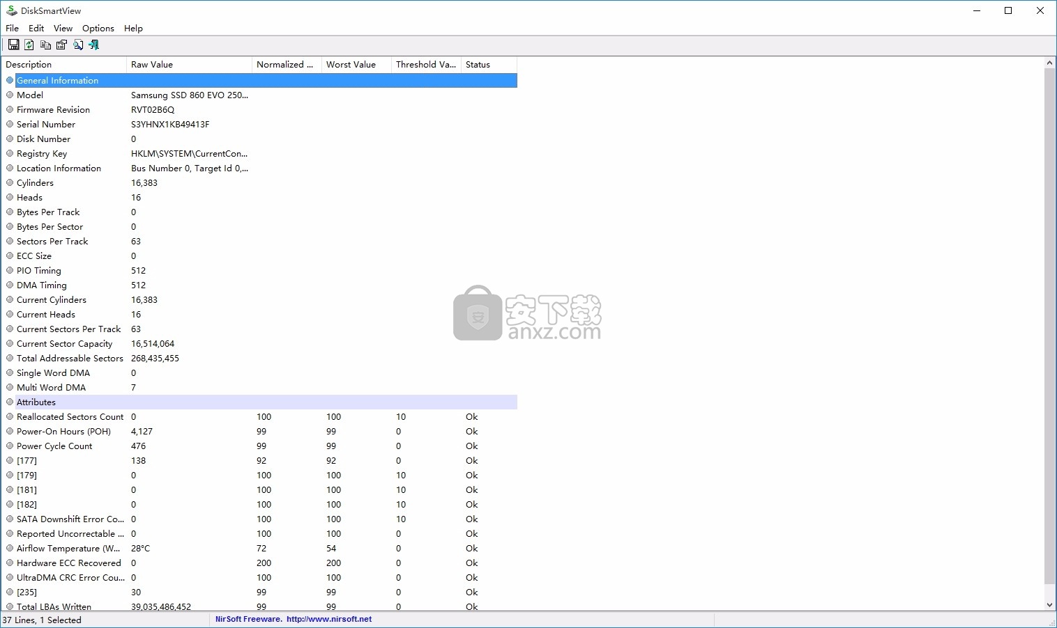Select the Current Cylinders row
This screenshot has width=1057, height=628.
[x=259, y=299]
